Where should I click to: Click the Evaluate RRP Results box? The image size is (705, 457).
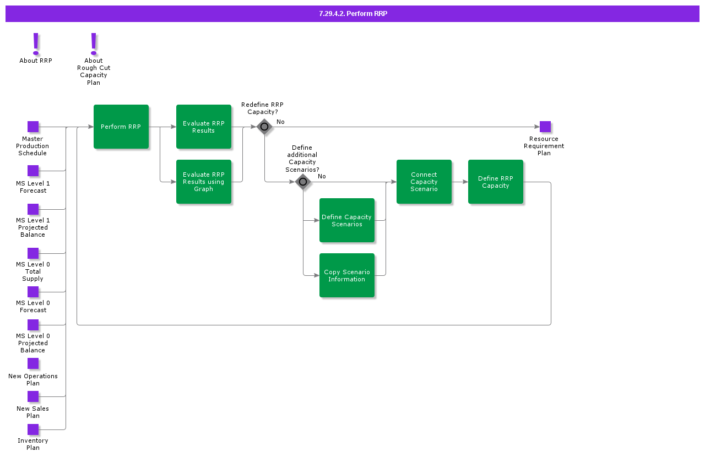204,127
